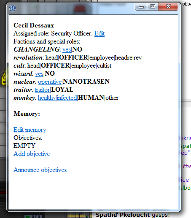Click the CHANGELING bold NO option
Screen dimensions: 191x218
77,49
